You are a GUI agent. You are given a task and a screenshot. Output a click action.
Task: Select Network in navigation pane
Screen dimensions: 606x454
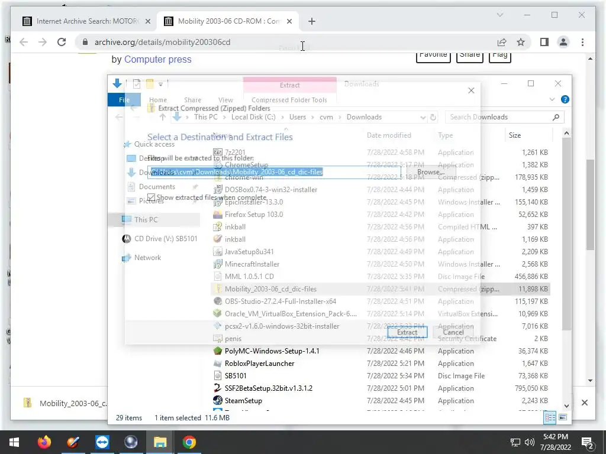click(x=147, y=258)
